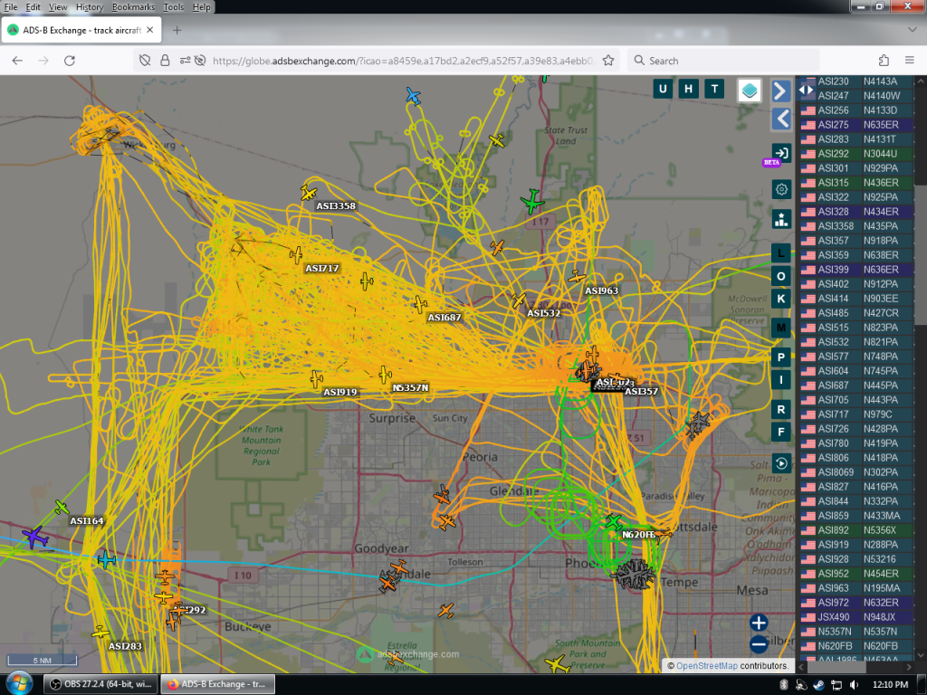Open a new browser tab

point(177,30)
